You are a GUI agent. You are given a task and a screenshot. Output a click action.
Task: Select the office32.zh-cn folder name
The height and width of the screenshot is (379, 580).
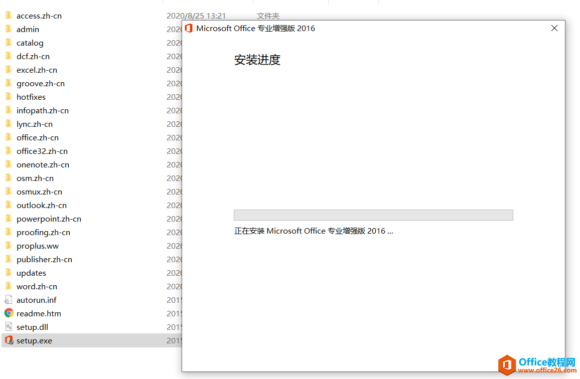coord(42,151)
